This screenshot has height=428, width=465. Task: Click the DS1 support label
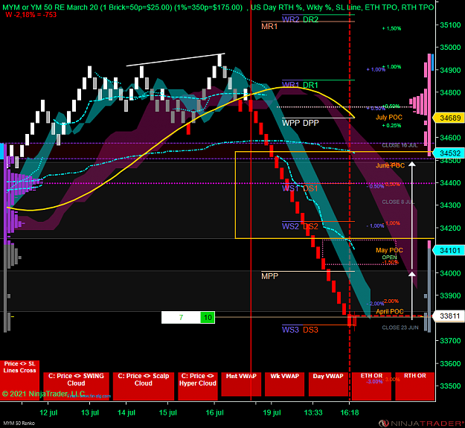(310, 188)
